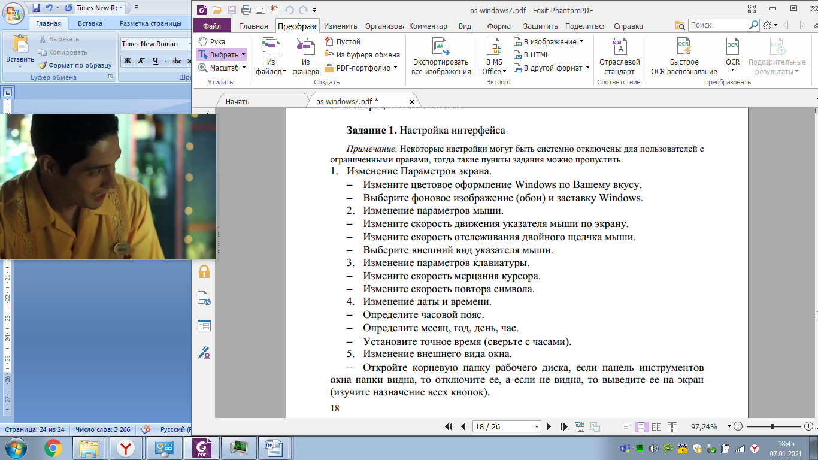Switch to Изменить tab in Foxit
The width and height of the screenshot is (818, 460).
341,26
